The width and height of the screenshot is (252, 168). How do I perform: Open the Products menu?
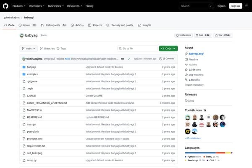click(19, 6)
